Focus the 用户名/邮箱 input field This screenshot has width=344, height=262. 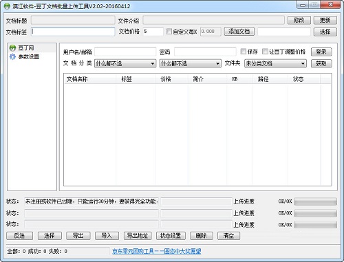pyautogui.click(x=125, y=52)
